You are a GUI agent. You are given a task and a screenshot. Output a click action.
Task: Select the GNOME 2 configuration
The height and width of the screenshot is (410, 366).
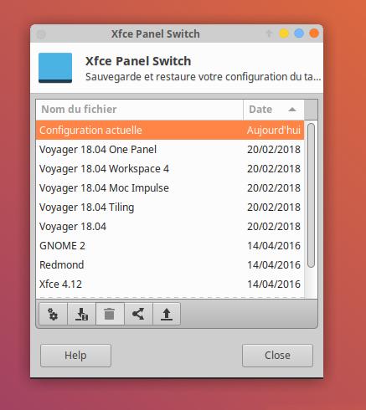pos(170,246)
